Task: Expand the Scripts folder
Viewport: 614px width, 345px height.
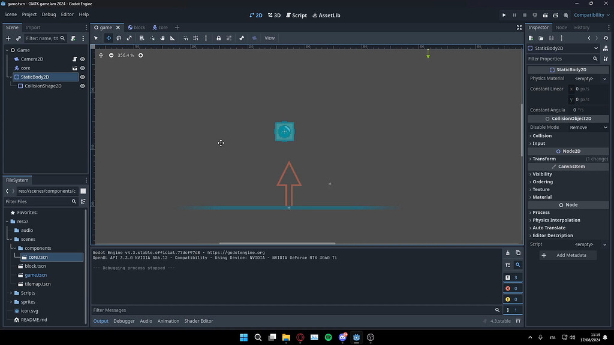Action: click(x=11, y=293)
